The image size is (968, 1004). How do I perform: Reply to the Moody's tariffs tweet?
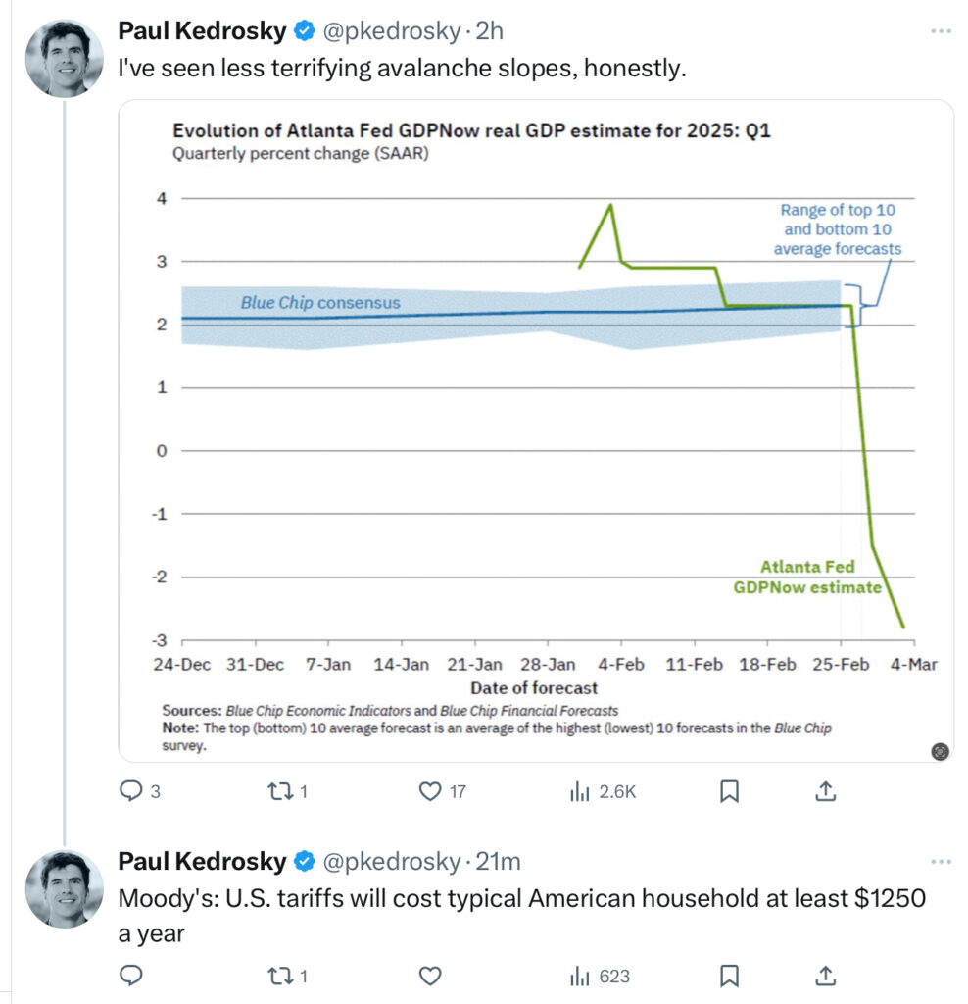[x=131, y=976]
